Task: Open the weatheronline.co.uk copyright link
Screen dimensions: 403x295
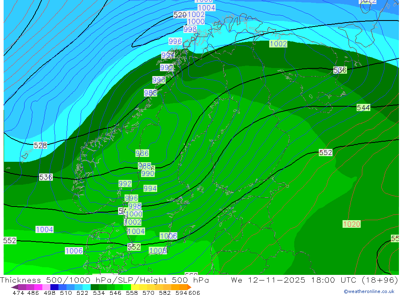Action: pos(369,291)
